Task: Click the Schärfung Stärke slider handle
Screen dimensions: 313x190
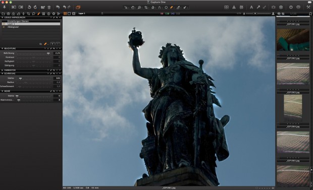Action: point(20,78)
